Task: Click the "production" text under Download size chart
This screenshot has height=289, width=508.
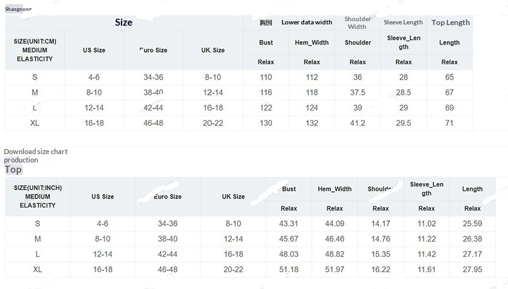Action: click(x=21, y=160)
